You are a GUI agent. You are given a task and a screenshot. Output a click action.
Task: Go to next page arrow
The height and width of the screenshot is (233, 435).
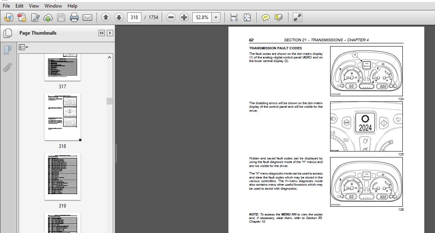[x=119, y=17]
